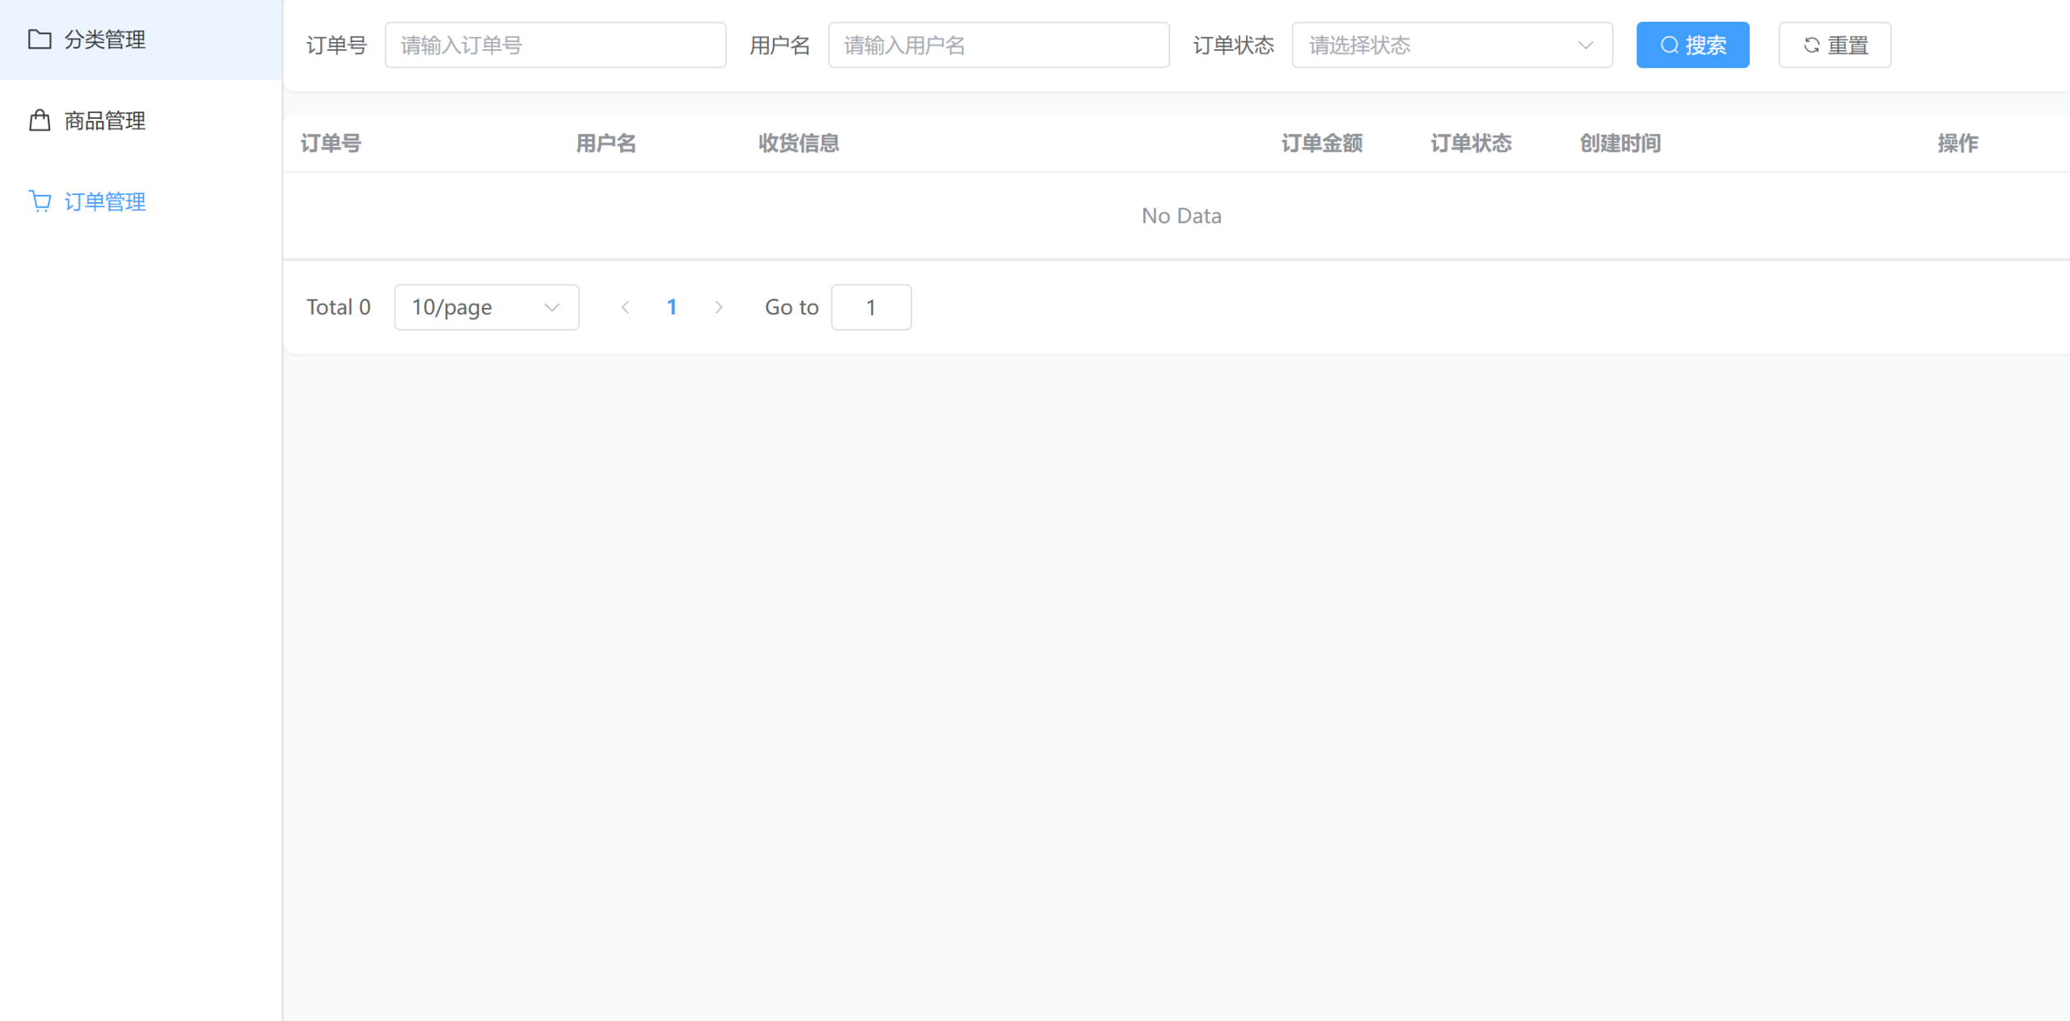Open the 分类管理 menu item
This screenshot has height=1021, width=2070.
pyautogui.click(x=105, y=39)
